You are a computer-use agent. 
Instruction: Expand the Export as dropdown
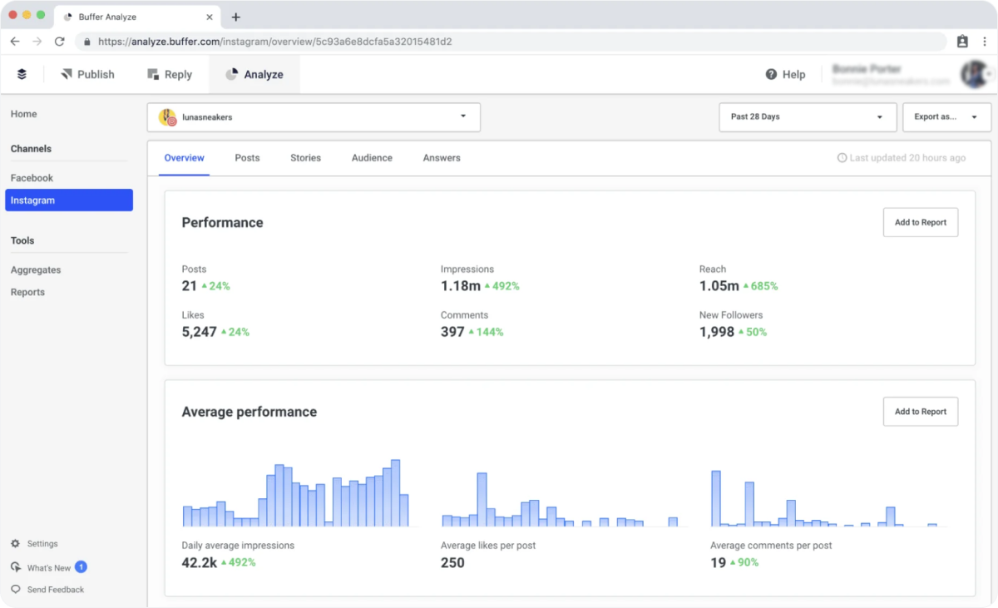946,117
